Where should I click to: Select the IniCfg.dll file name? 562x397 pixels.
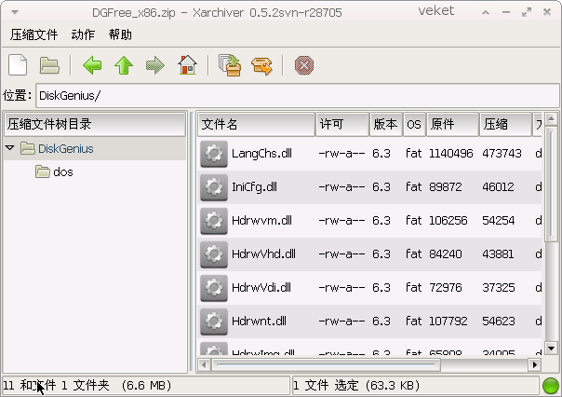[x=254, y=187]
